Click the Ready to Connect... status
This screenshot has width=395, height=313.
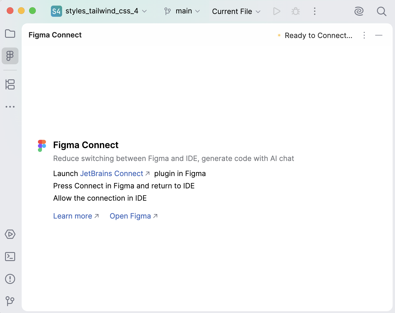tap(315, 35)
